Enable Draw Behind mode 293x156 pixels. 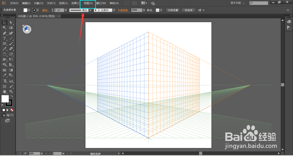coord(8,115)
